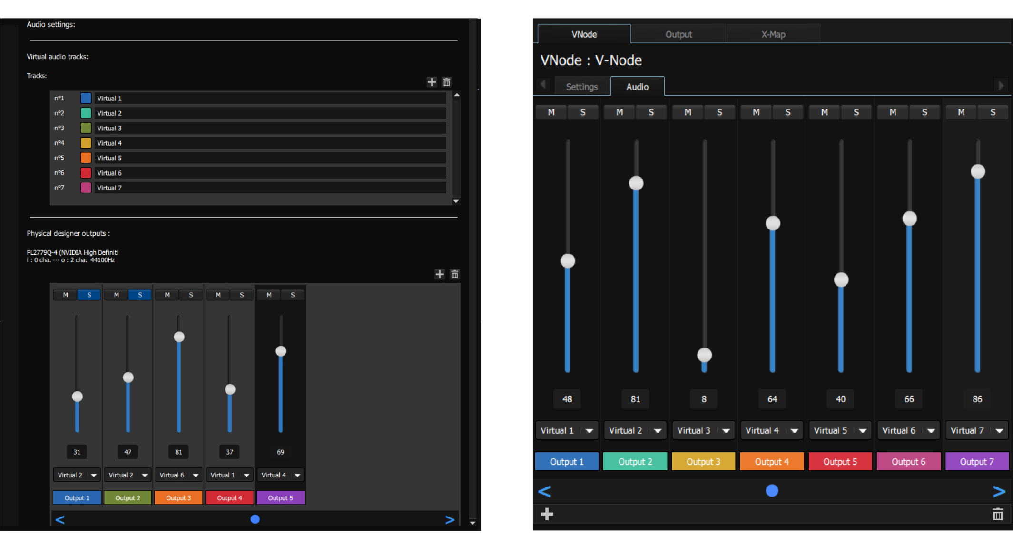Select the Virtual 3 track name field
Screen dimensions: 1013x547
[x=270, y=128]
